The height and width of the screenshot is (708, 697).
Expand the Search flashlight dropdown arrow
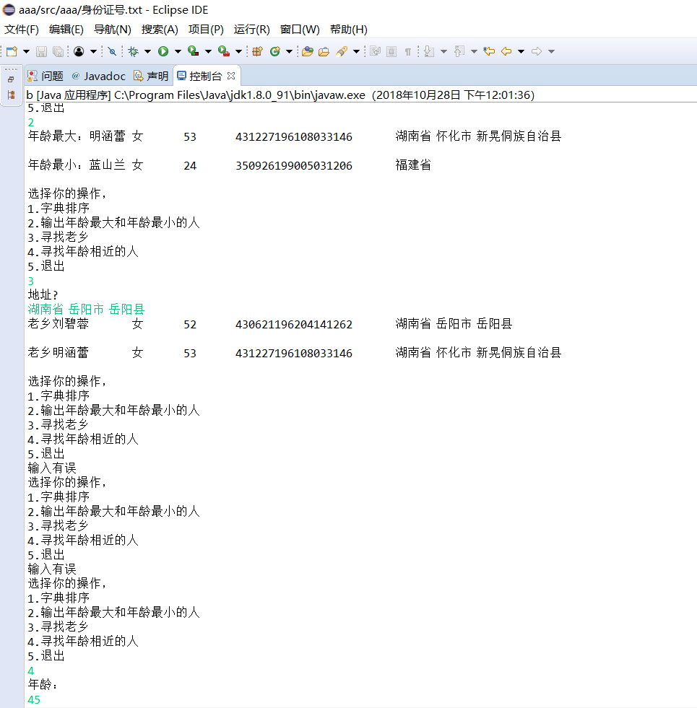point(356,51)
